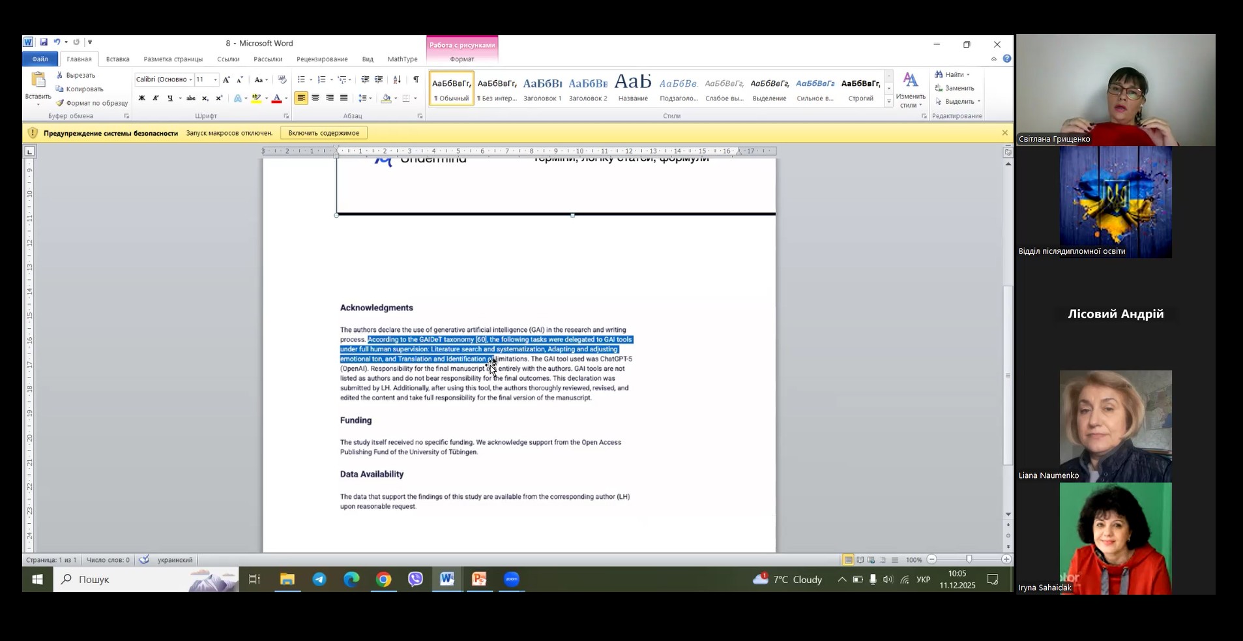This screenshot has height=641, width=1243.
Task: Switch to the Вставка ribbon tab
Action: point(117,59)
